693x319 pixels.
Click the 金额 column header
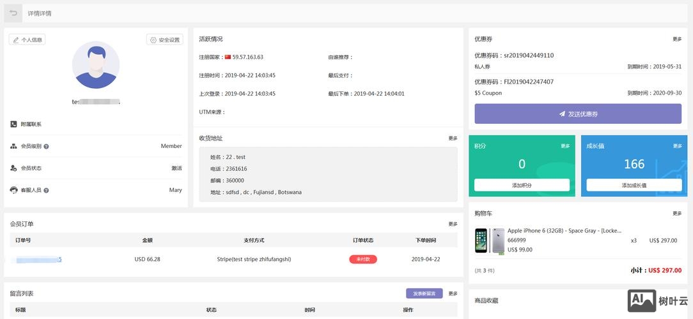147,241
